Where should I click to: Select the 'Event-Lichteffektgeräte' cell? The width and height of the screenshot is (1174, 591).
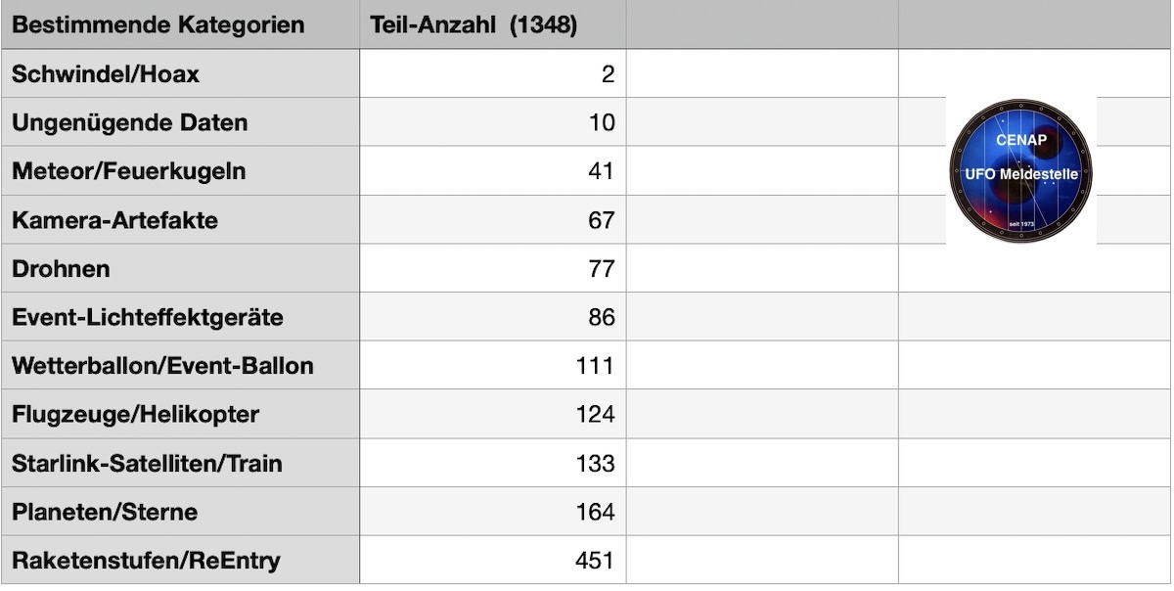point(148,318)
